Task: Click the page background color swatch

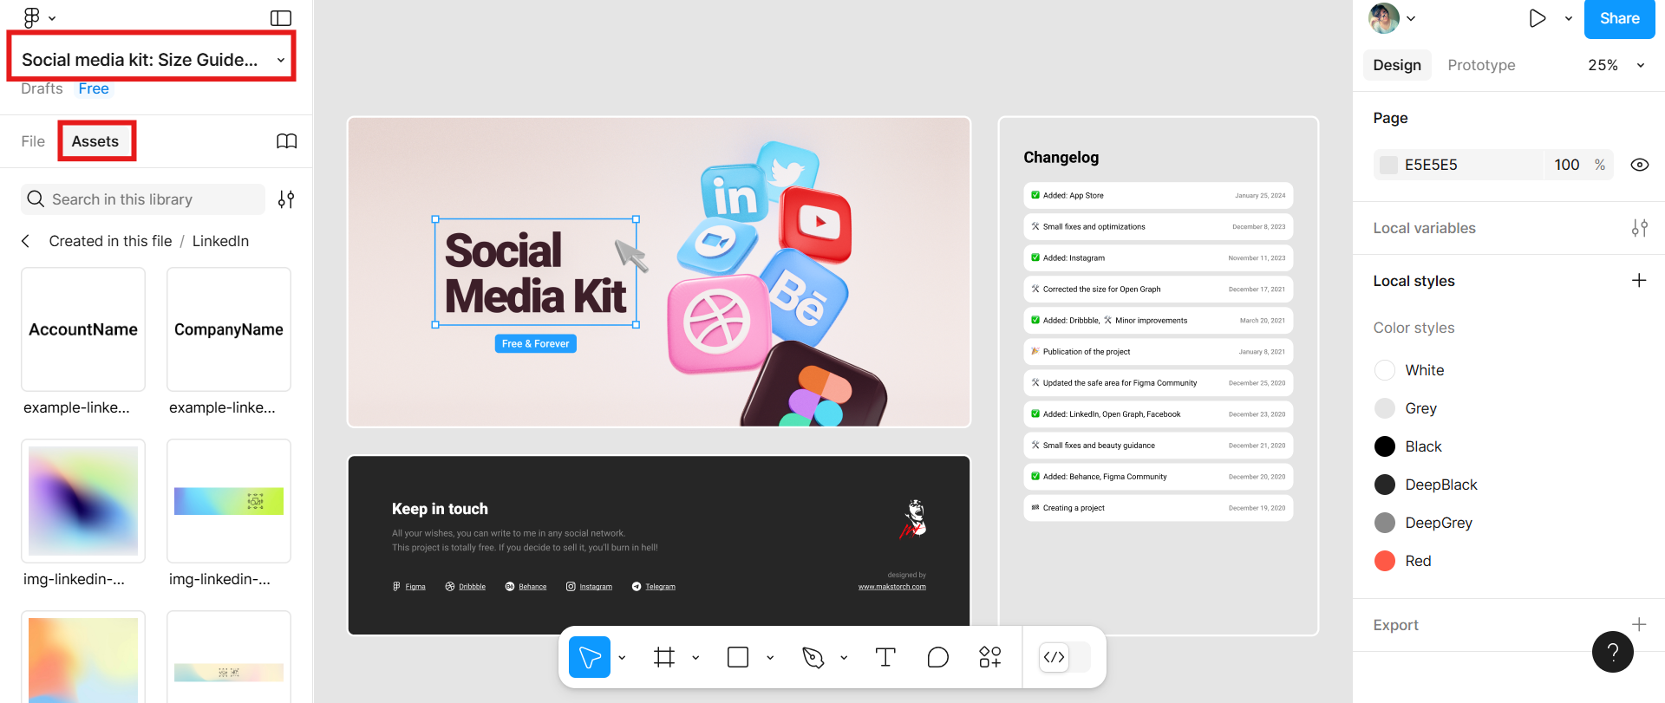Action: coord(1388,165)
